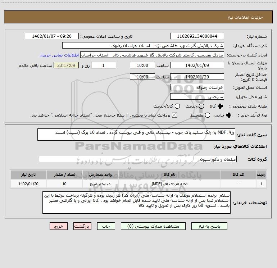Click the چاپ print button
This screenshot has height=268, width=277.
pos(106,226)
